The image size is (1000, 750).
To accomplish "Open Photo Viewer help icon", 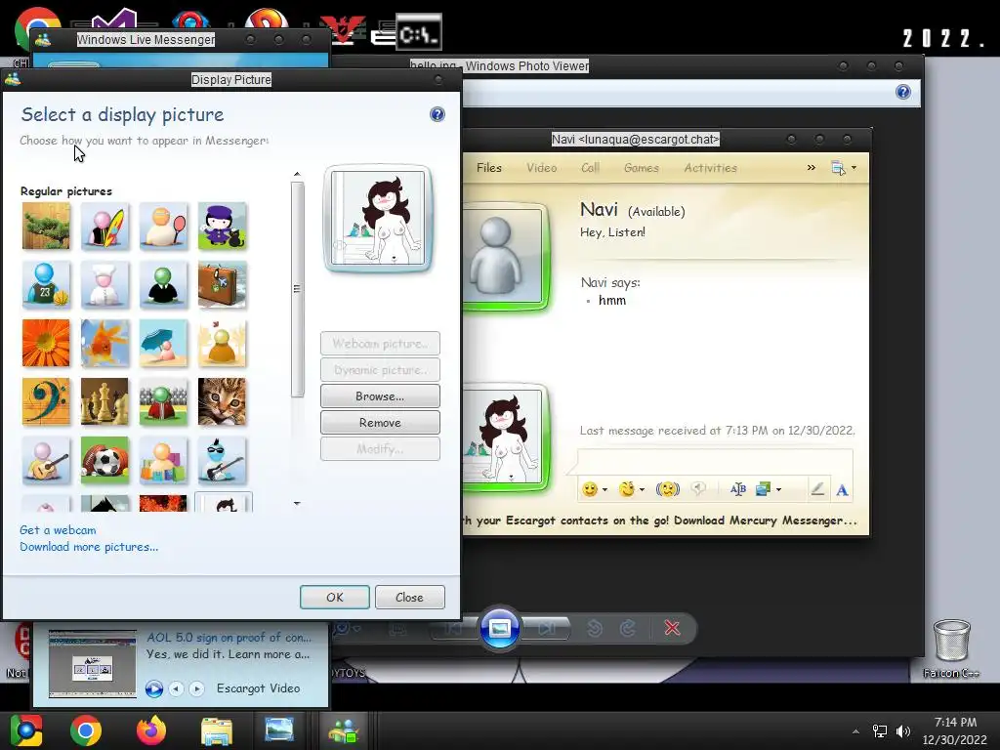I will pyautogui.click(x=903, y=92).
